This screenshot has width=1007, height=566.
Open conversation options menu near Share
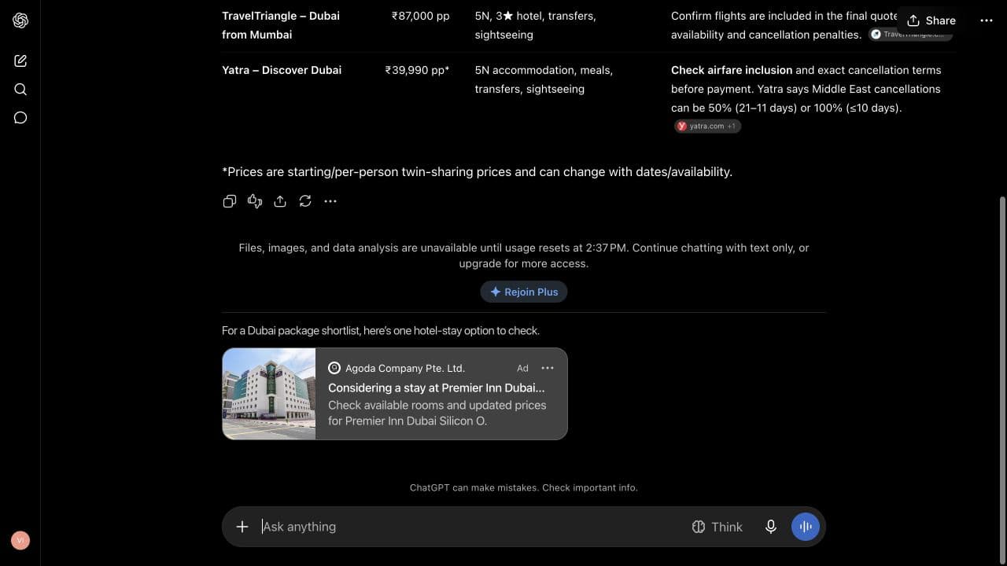pos(987,20)
